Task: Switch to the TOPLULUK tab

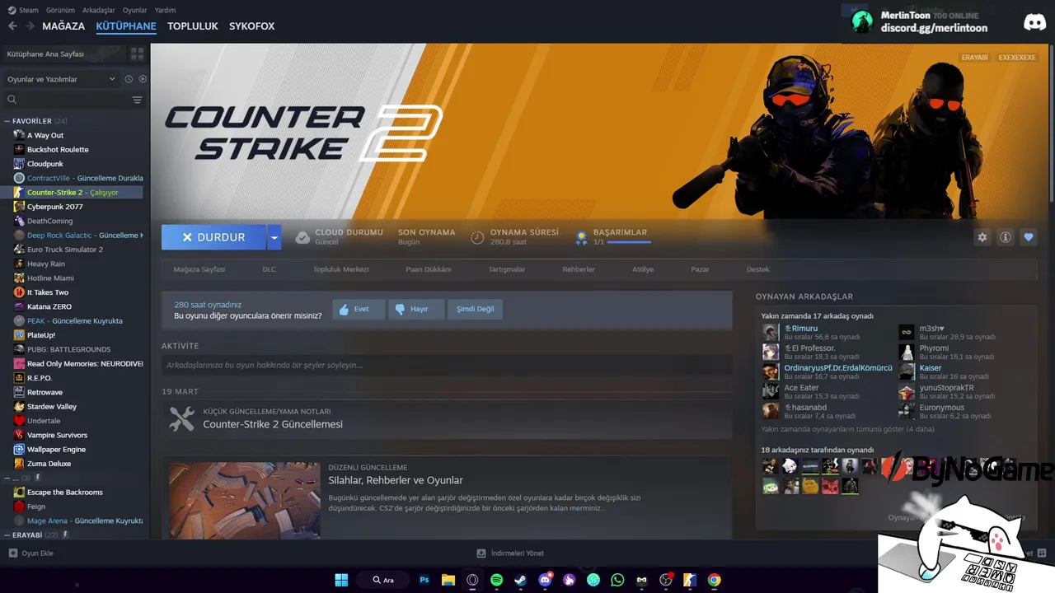Action: click(192, 26)
